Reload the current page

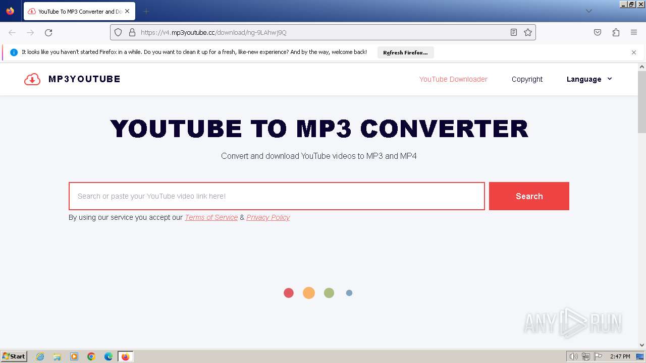(48, 32)
